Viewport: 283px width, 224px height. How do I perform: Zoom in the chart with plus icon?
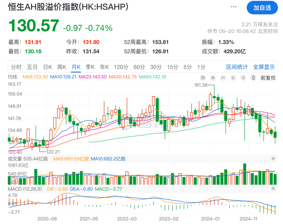coord(213,78)
